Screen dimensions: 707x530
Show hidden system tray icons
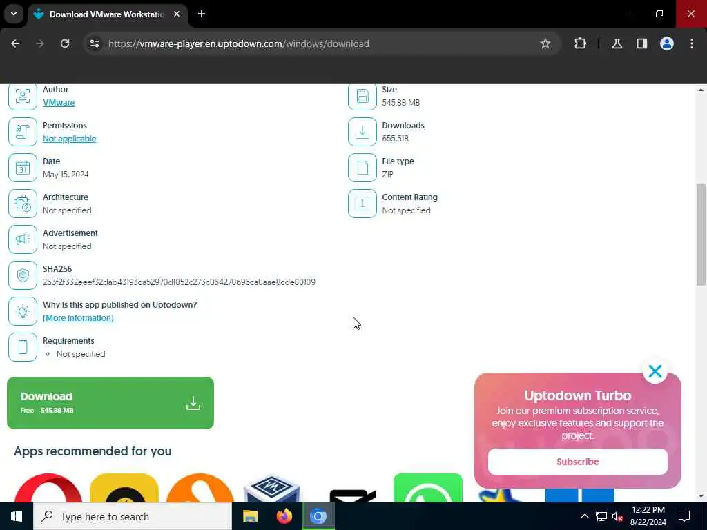click(584, 516)
